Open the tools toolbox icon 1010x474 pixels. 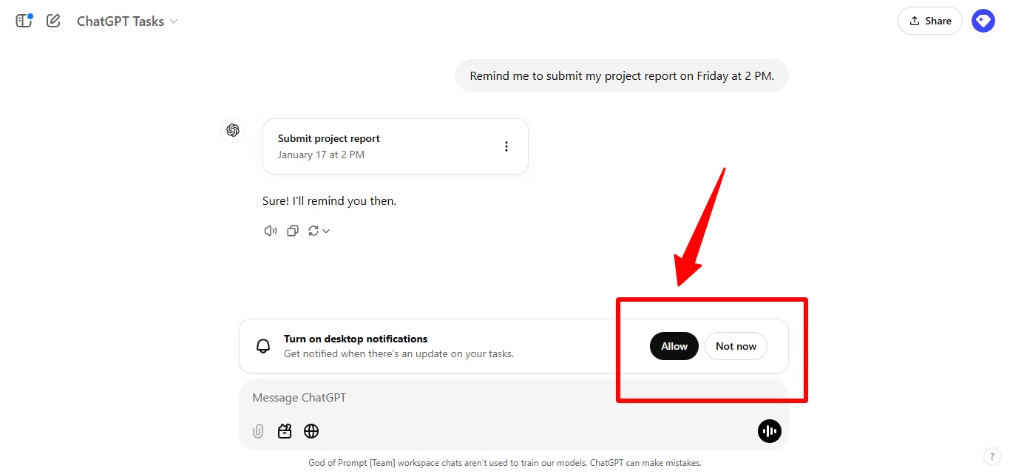click(285, 431)
